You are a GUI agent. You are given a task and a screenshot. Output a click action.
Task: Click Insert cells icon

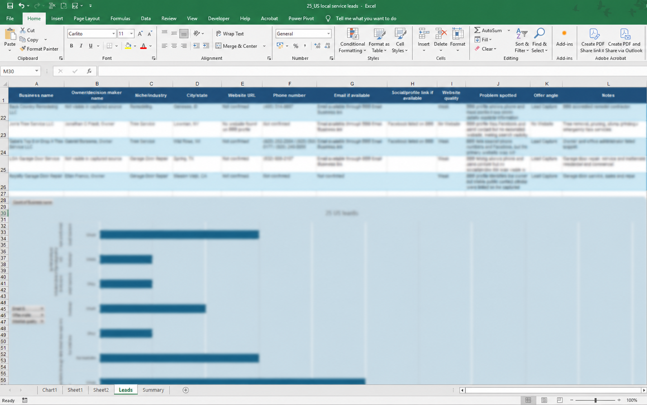423,34
